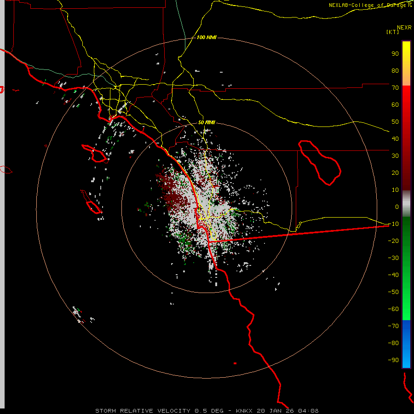The image size is (414, 414).
Task: Click the [KT] units label
Action: [x=393, y=32]
